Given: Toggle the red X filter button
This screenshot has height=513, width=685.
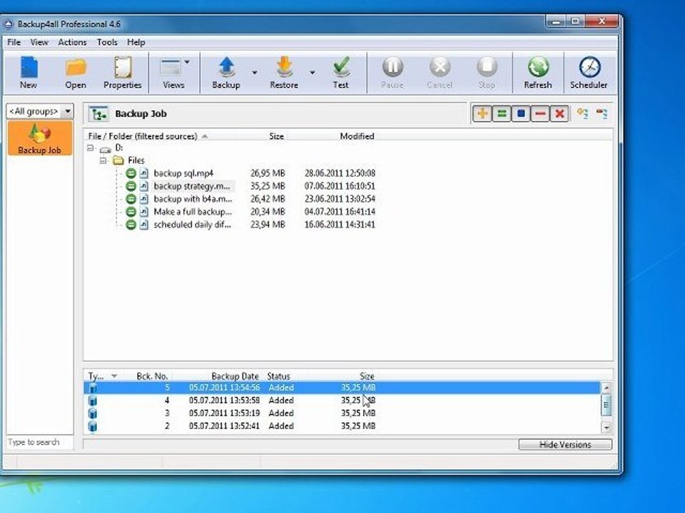Looking at the screenshot, I should (559, 114).
